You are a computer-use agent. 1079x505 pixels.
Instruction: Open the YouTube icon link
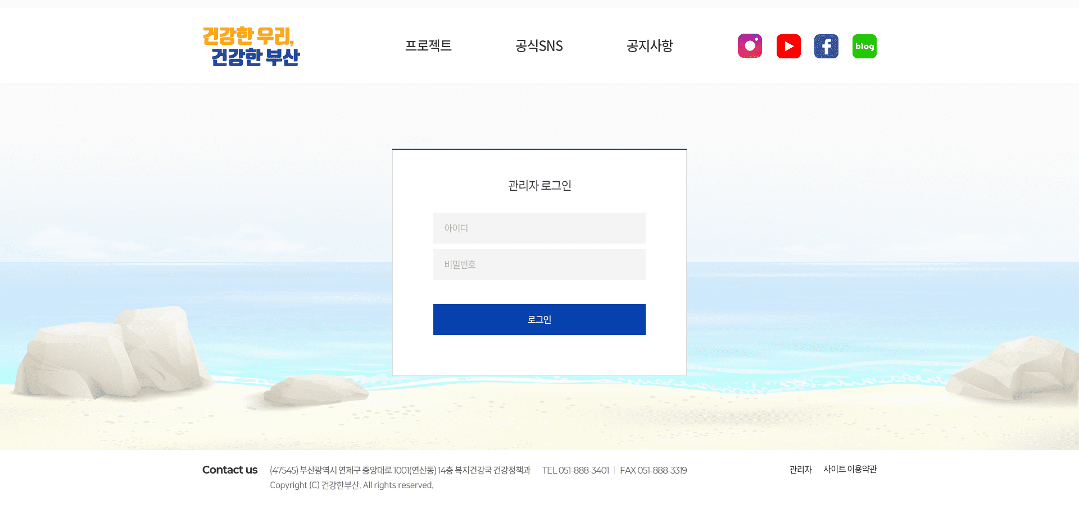(788, 46)
